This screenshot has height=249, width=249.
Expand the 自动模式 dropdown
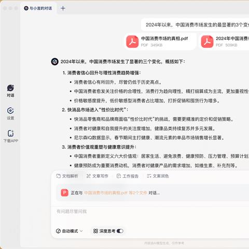coord(70,231)
